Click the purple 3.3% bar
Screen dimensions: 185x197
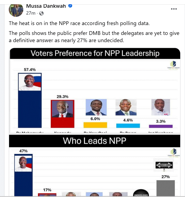[161, 126]
